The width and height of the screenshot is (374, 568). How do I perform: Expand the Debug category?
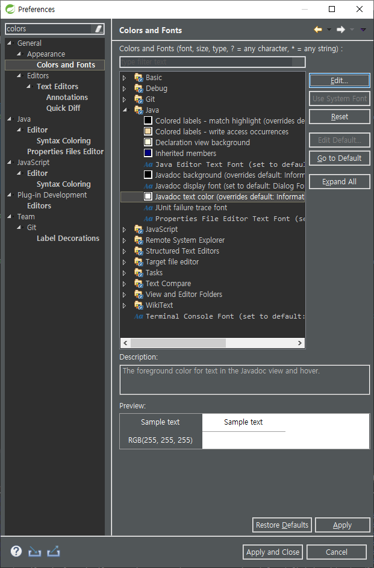point(125,89)
